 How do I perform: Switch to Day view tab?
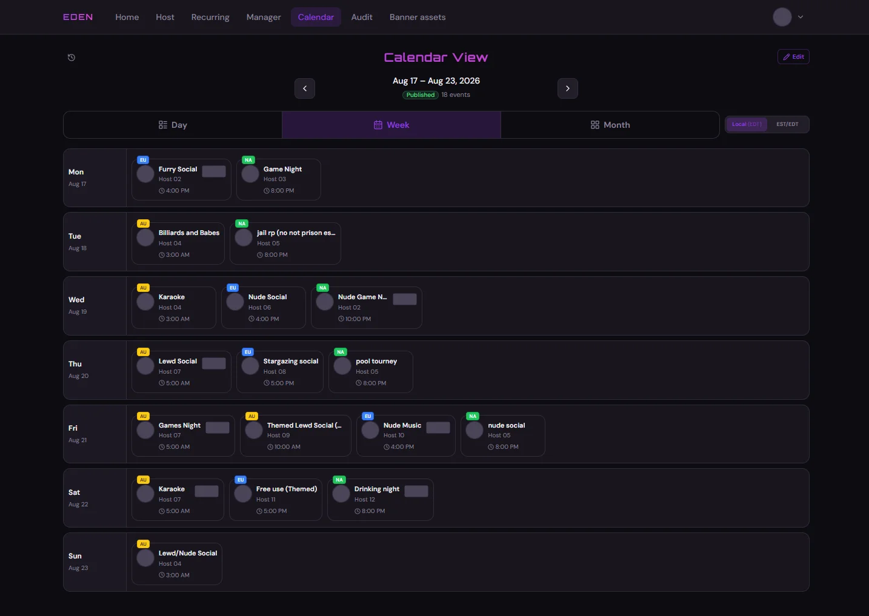pos(173,125)
